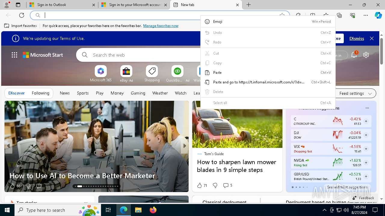Screen dimensions: 385x216
Task: Click the Microsoft Start logo
Action: click(x=43, y=55)
